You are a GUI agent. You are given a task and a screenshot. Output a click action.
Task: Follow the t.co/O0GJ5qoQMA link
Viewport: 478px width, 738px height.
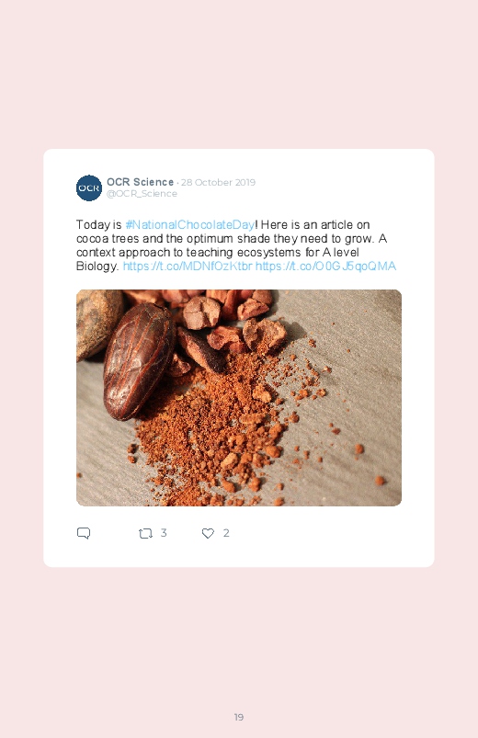326,266
